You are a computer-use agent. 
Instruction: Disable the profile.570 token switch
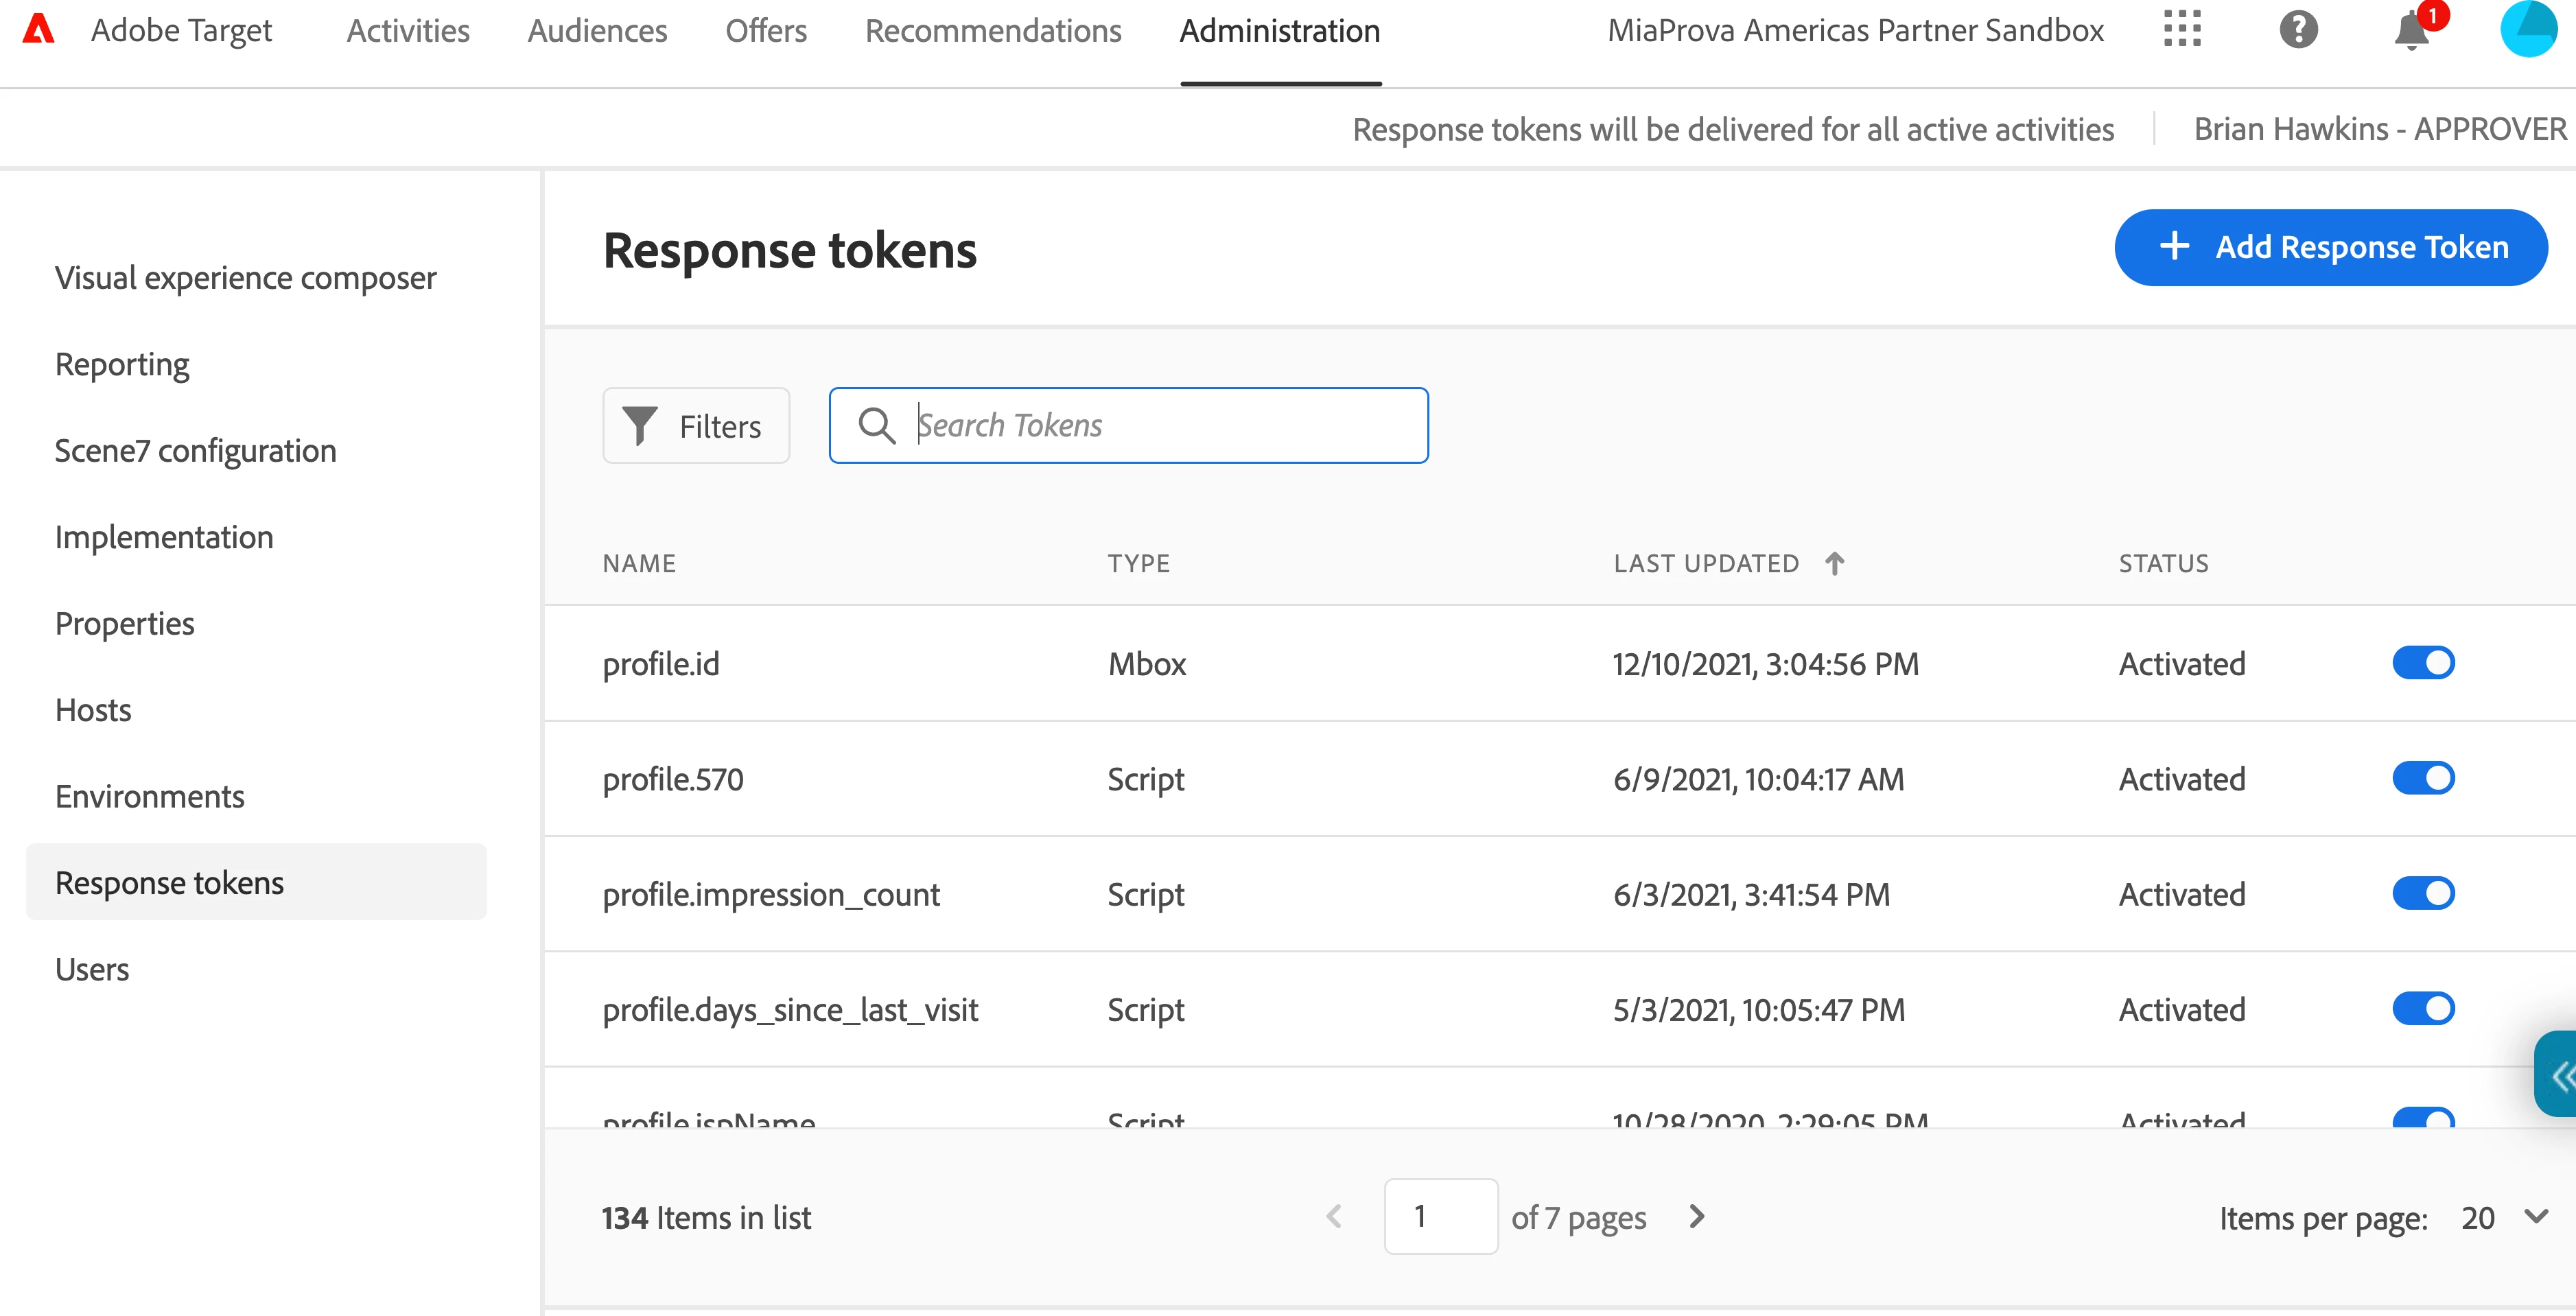tap(2422, 778)
